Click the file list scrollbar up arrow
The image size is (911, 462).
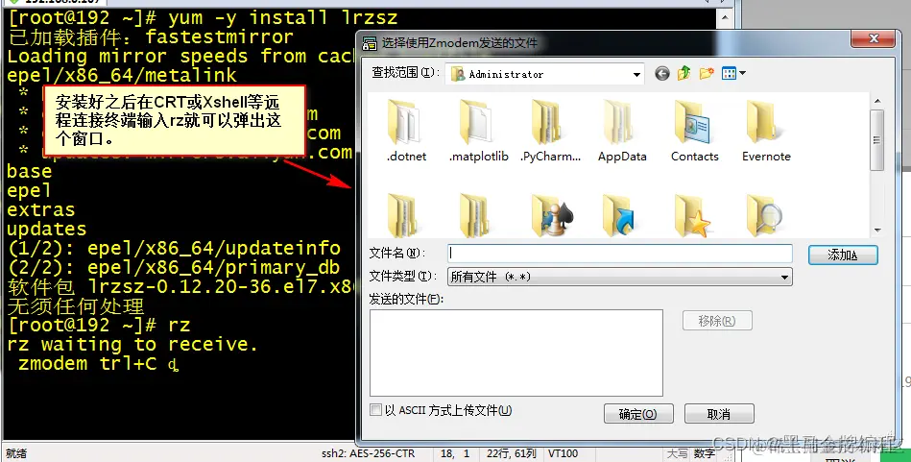(x=877, y=101)
